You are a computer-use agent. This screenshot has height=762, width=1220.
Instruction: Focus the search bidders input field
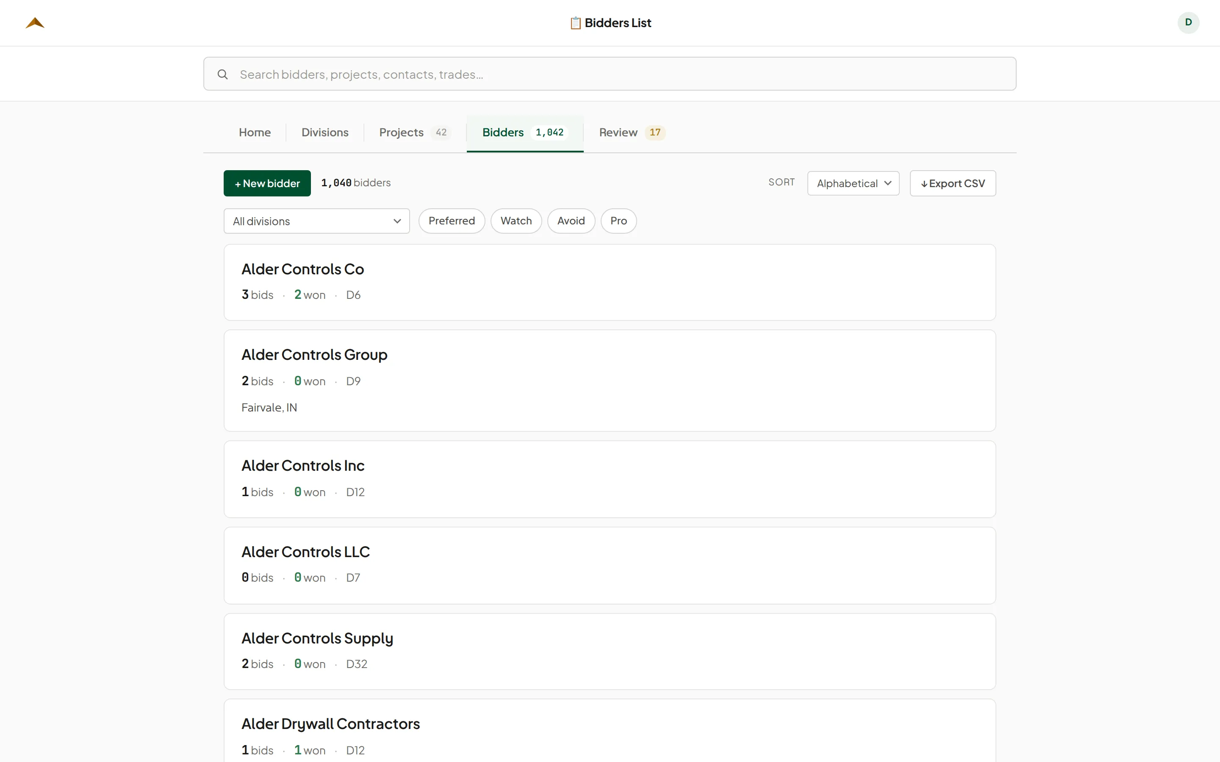point(610,74)
